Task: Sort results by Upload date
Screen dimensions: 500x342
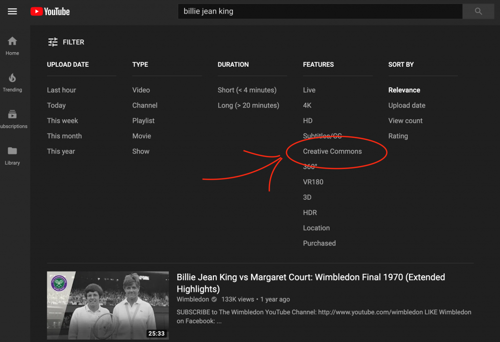Action: point(407,105)
